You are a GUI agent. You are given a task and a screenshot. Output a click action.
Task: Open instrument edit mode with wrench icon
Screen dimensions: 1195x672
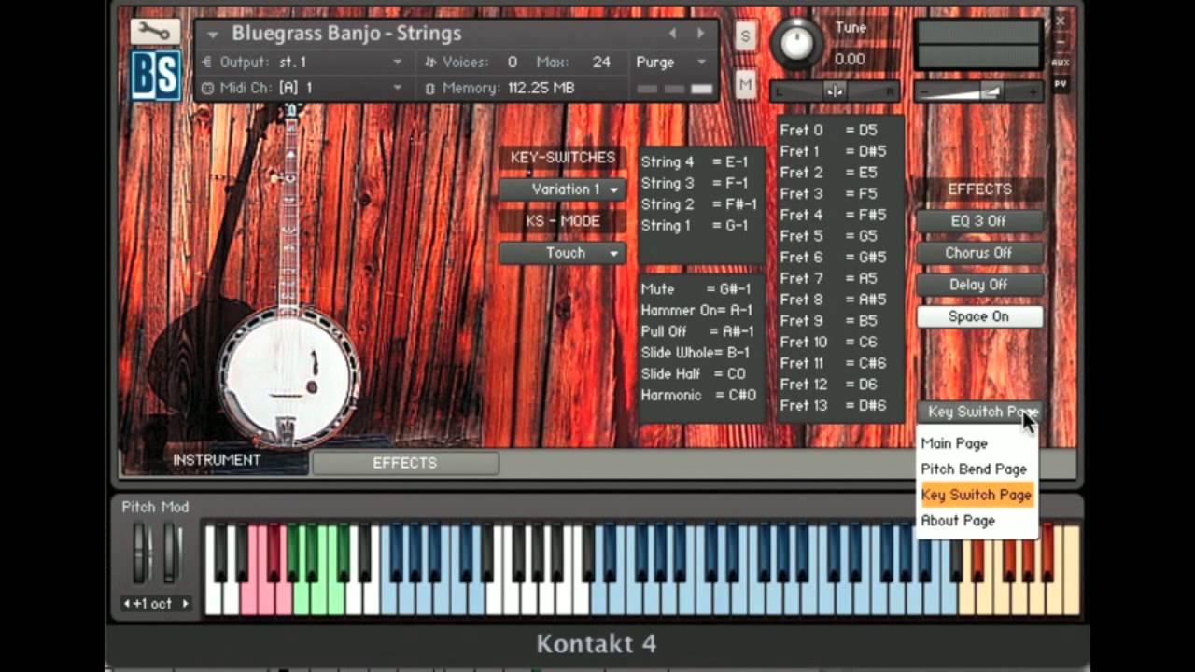[x=155, y=31]
